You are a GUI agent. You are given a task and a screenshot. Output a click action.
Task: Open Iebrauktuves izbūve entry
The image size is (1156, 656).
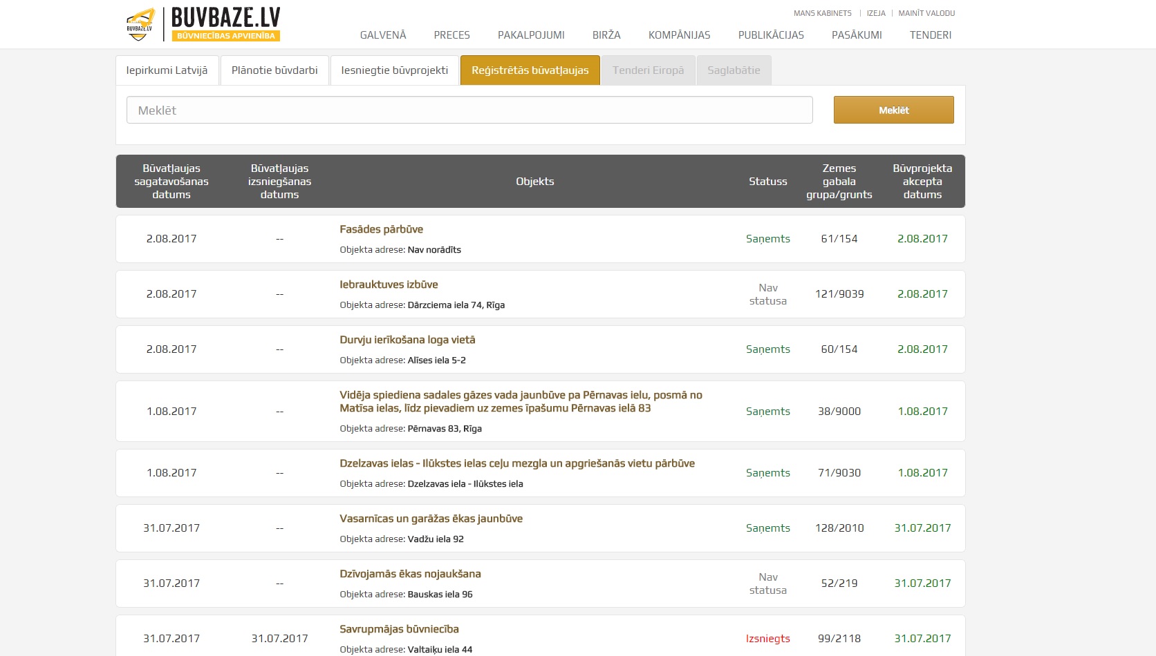click(389, 284)
